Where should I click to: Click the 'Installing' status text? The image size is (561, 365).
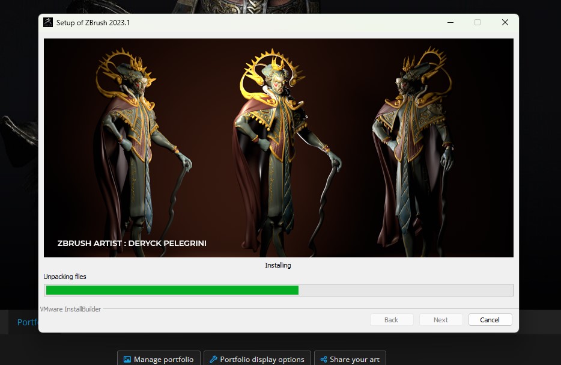coord(278,265)
